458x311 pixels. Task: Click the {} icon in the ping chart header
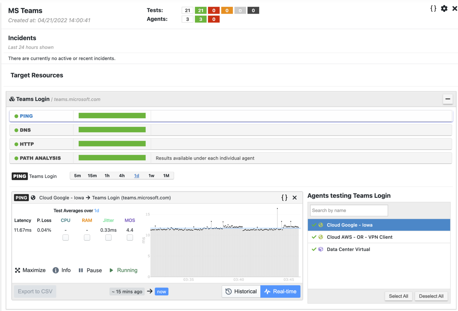tap(284, 197)
